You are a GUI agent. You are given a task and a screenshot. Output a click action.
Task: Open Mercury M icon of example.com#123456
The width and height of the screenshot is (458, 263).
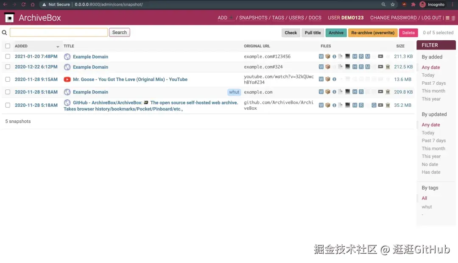[x=368, y=57]
